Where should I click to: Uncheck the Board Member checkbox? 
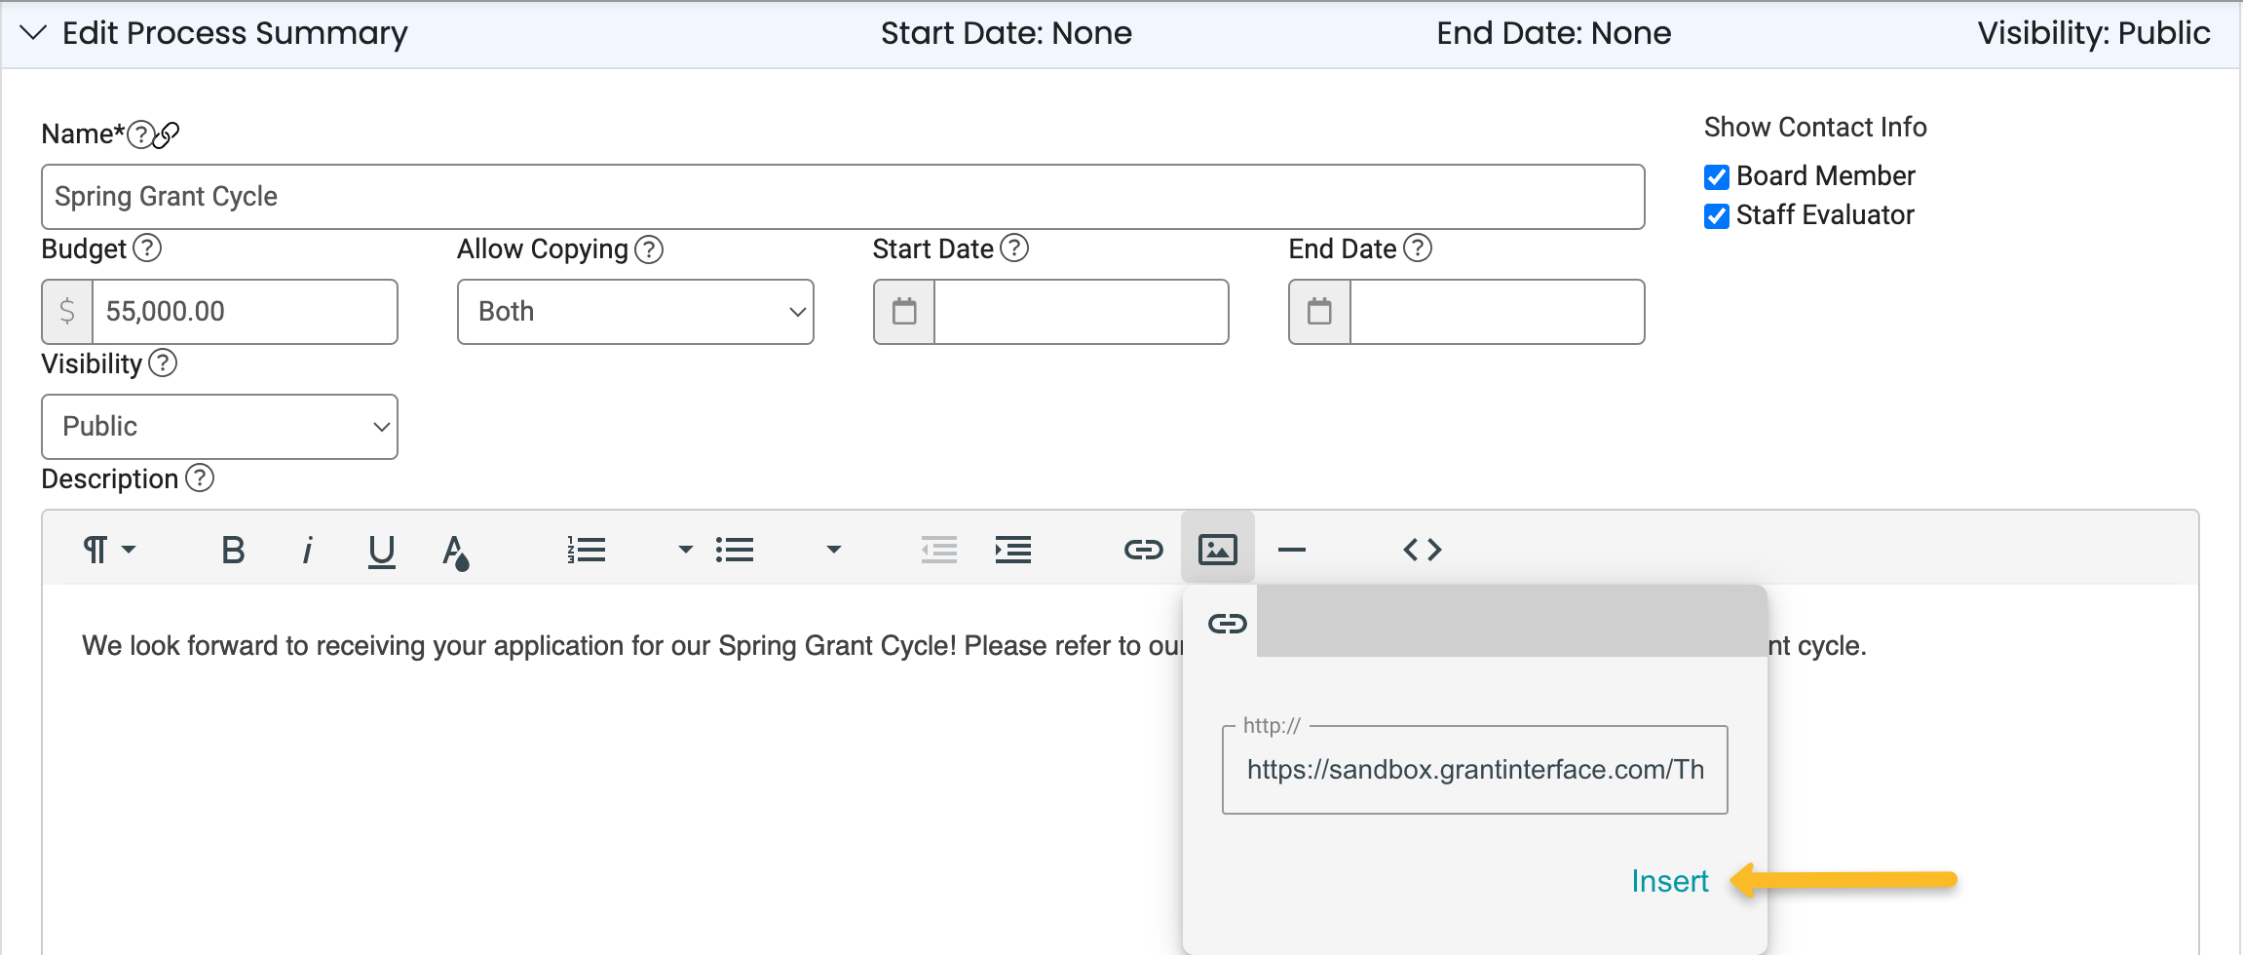1717,176
